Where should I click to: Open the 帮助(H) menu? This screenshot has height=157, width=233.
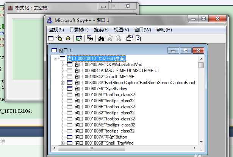[164, 30]
